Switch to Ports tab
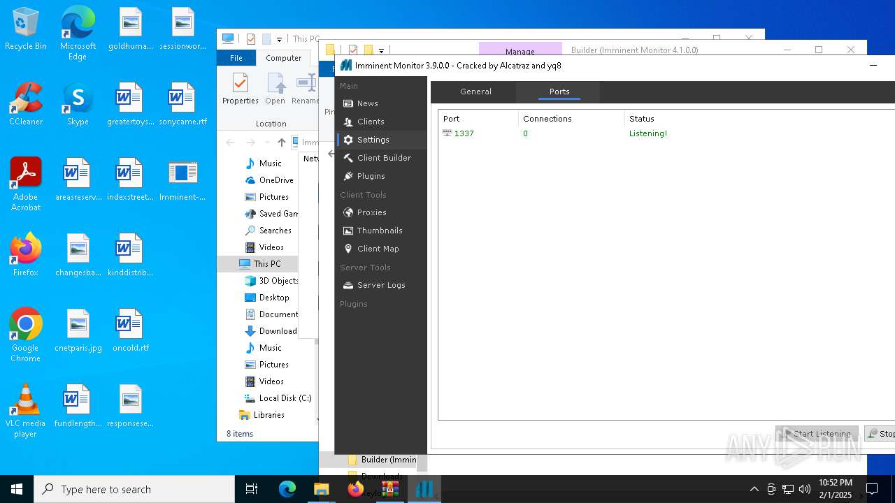 click(x=559, y=92)
